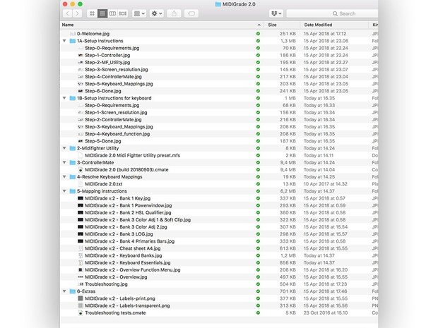Click the Share toolbar button
The image size is (438, 328).
coord(174,13)
